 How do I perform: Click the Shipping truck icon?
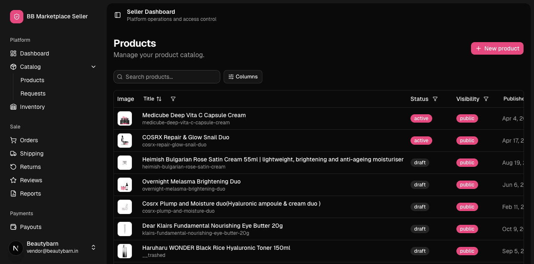click(13, 153)
